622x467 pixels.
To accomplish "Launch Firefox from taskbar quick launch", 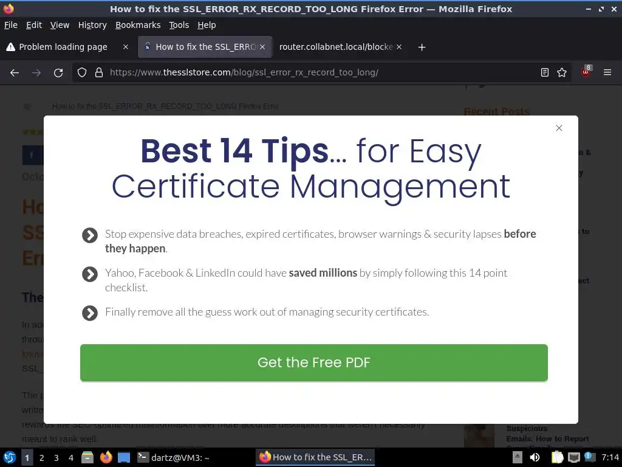I will (106, 457).
